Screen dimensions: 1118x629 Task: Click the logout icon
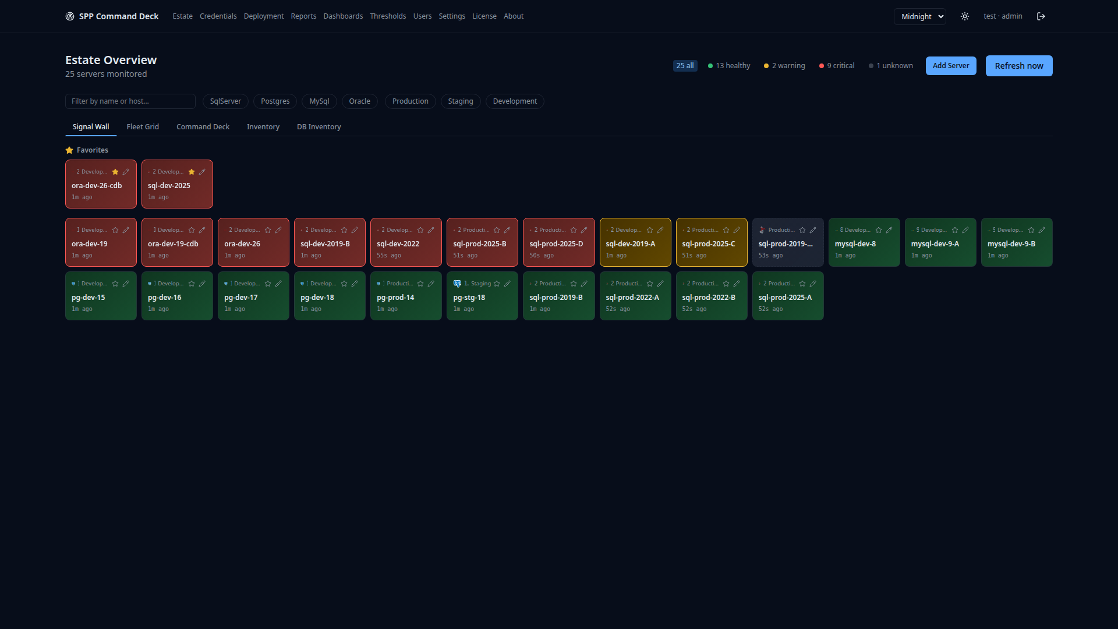tap(1041, 16)
